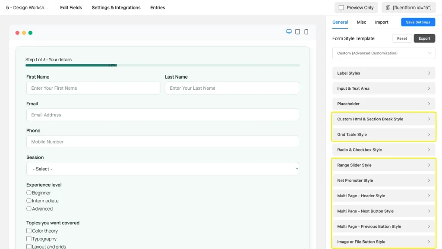Select the Intermediate radio option
The height and width of the screenshot is (249, 442).
[29, 201]
